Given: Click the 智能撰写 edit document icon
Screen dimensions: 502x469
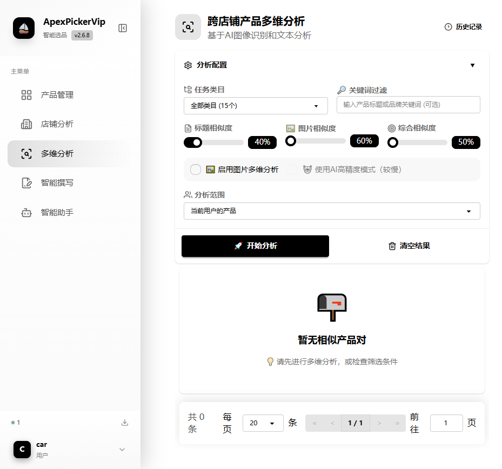Looking at the screenshot, I should (26, 183).
